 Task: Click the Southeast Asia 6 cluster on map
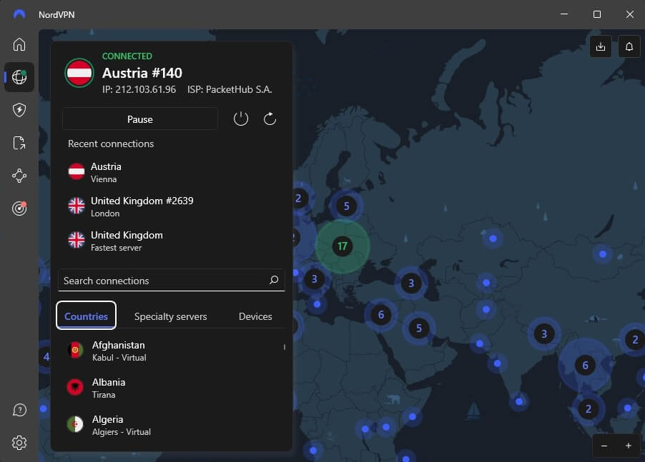pyautogui.click(x=585, y=365)
